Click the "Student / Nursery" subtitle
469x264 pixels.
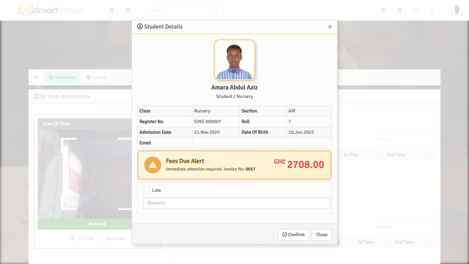click(x=235, y=97)
